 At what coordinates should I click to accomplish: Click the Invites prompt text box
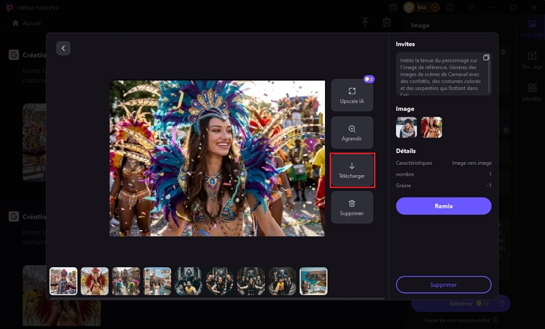[443, 74]
